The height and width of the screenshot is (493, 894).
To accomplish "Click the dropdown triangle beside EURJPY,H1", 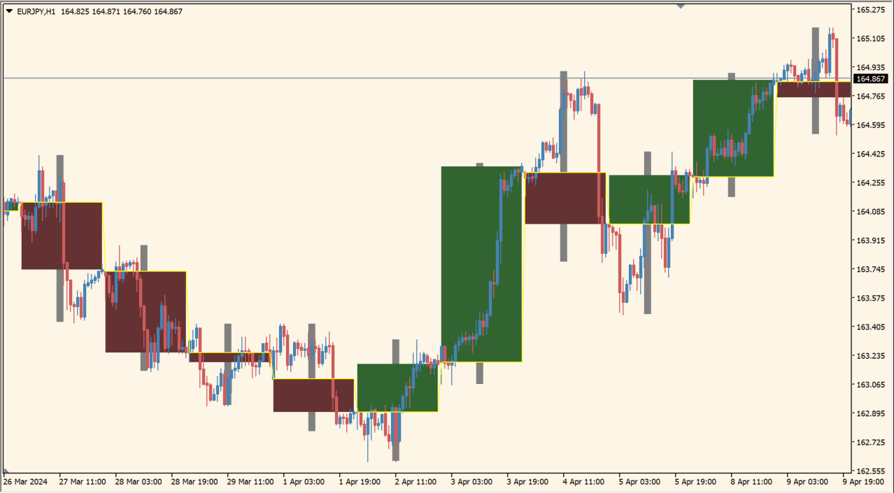I will click(8, 11).
